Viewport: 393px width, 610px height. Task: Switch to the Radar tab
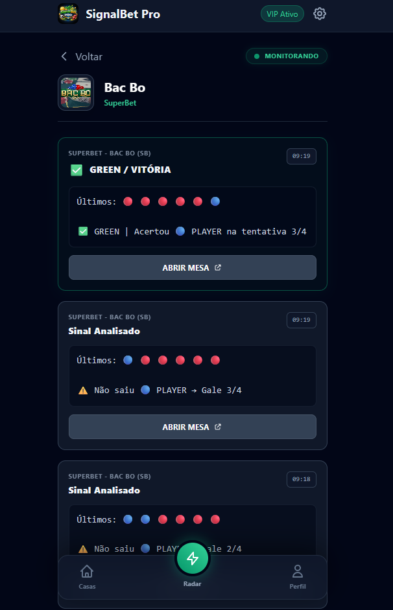click(192, 570)
